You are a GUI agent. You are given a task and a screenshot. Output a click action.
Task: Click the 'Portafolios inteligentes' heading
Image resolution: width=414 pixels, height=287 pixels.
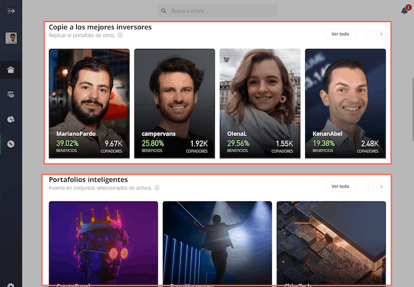[88, 180]
